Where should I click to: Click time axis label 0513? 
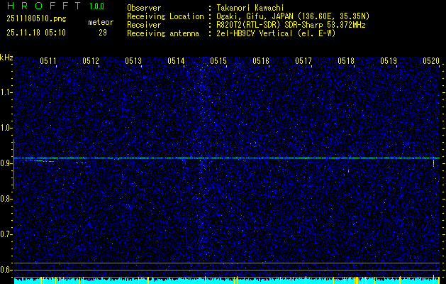133,60
